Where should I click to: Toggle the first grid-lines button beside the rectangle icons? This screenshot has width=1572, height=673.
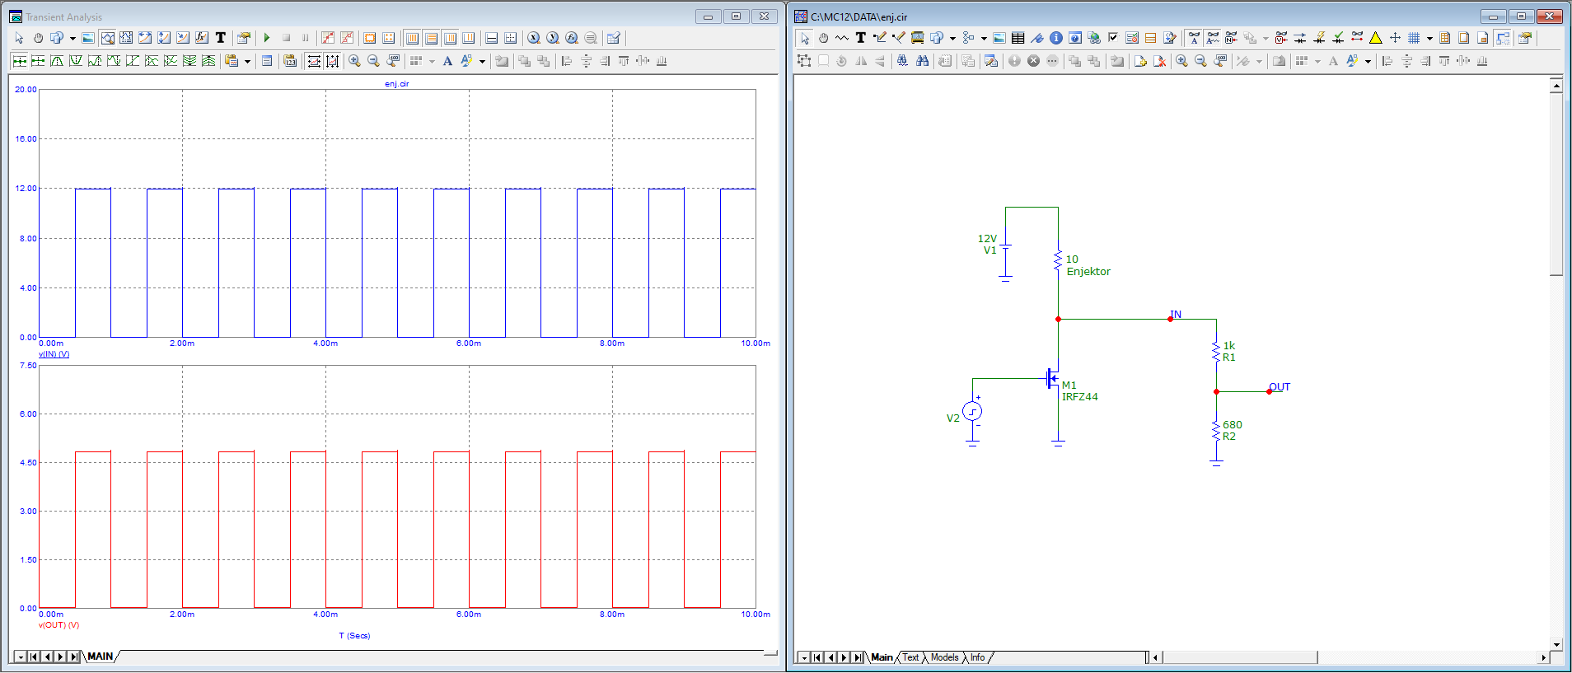pos(412,38)
